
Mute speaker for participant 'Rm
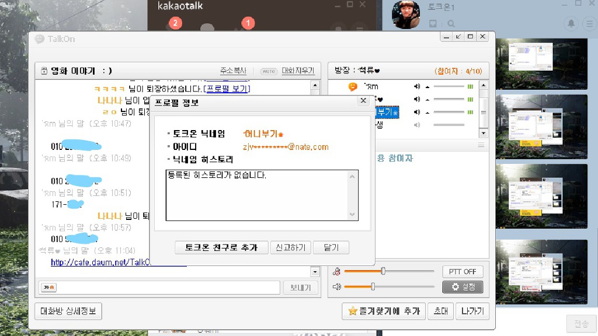pos(417,86)
